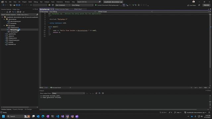Open the Extensions menu

pyautogui.click(x=60, y=2)
